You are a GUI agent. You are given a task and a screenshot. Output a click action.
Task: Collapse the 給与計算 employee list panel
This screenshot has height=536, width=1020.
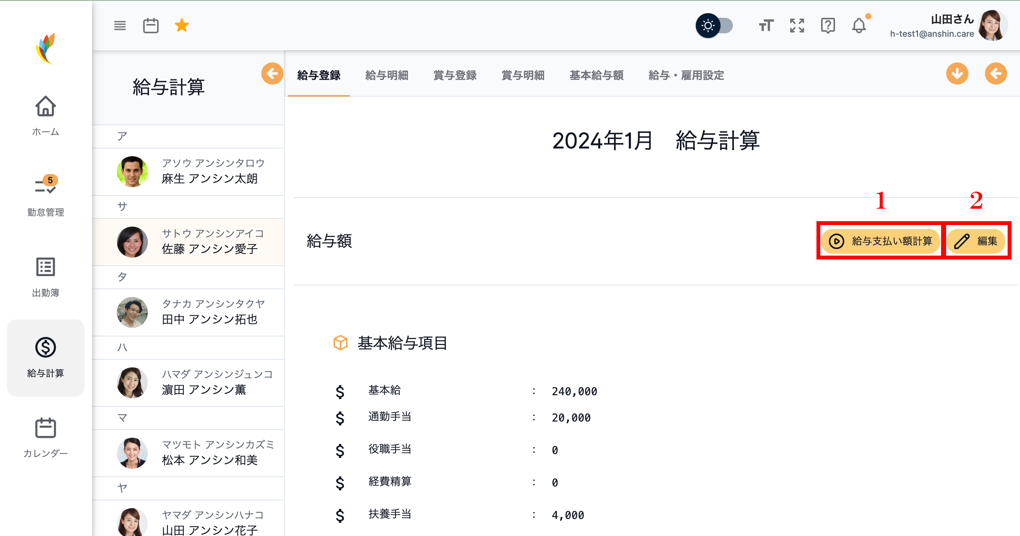[x=272, y=73]
